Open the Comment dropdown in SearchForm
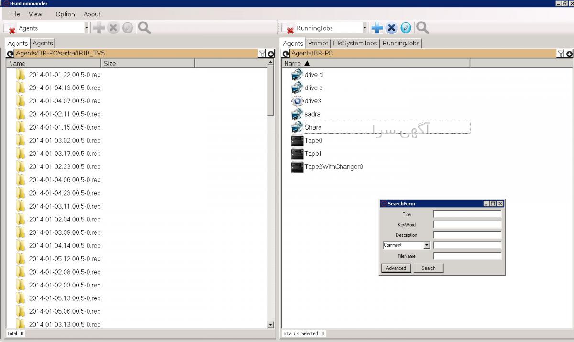This screenshot has height=342, width=574. coord(427,245)
